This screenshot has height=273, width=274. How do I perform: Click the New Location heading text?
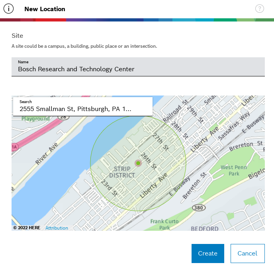pyautogui.click(x=45, y=9)
